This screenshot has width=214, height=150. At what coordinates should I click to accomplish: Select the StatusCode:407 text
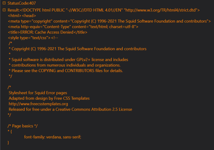point(22,3)
